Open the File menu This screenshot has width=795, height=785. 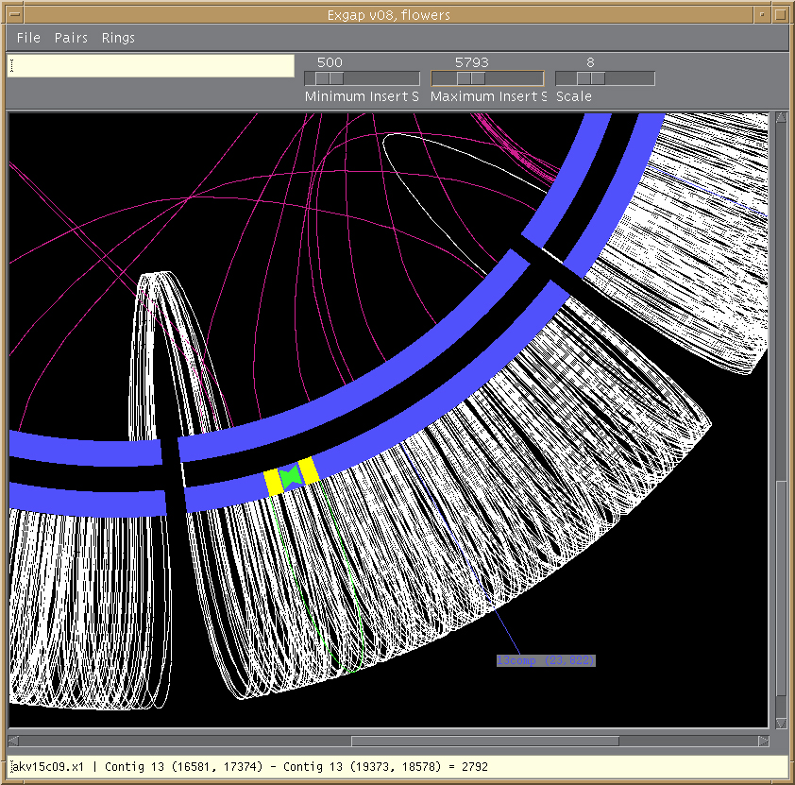(28, 38)
